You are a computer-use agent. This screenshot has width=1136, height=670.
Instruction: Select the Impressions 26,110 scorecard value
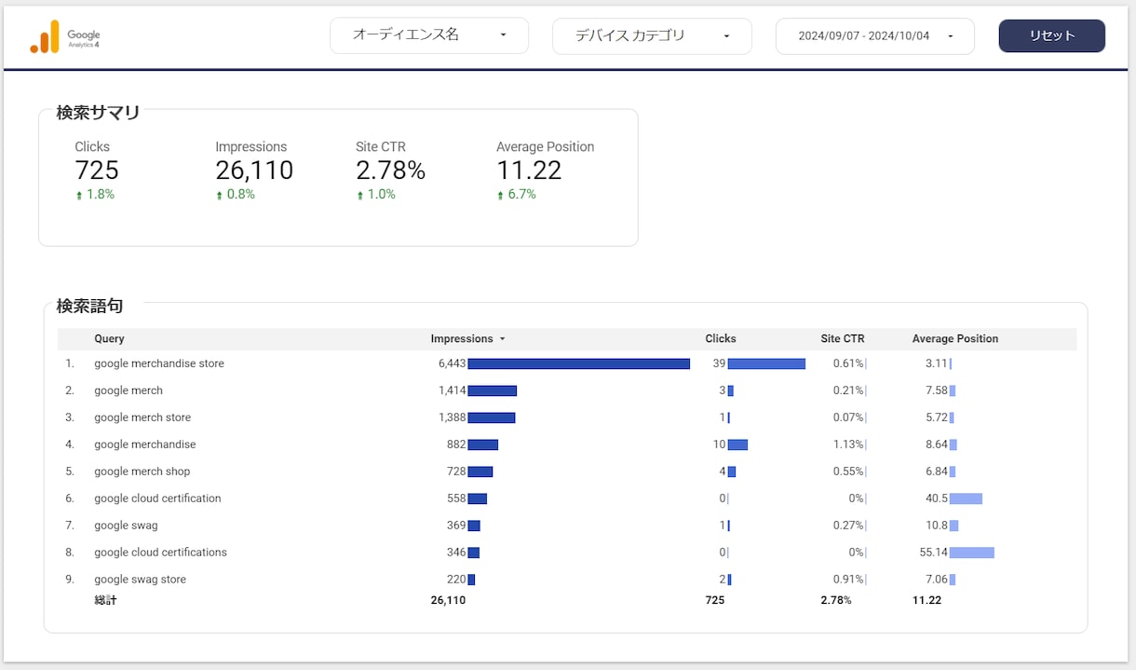click(x=254, y=170)
